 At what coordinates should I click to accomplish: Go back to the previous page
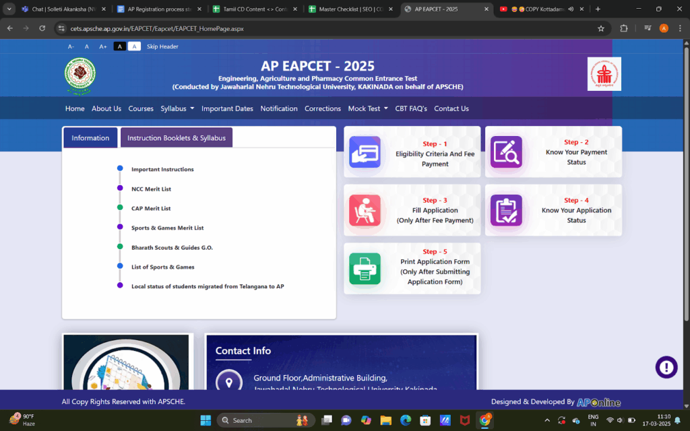tap(9, 28)
